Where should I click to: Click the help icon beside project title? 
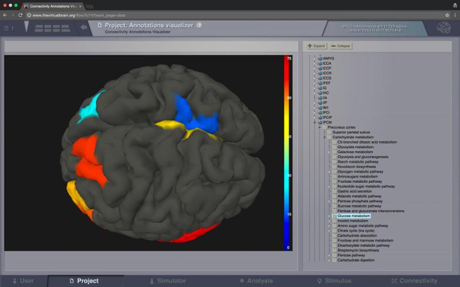[199, 25]
